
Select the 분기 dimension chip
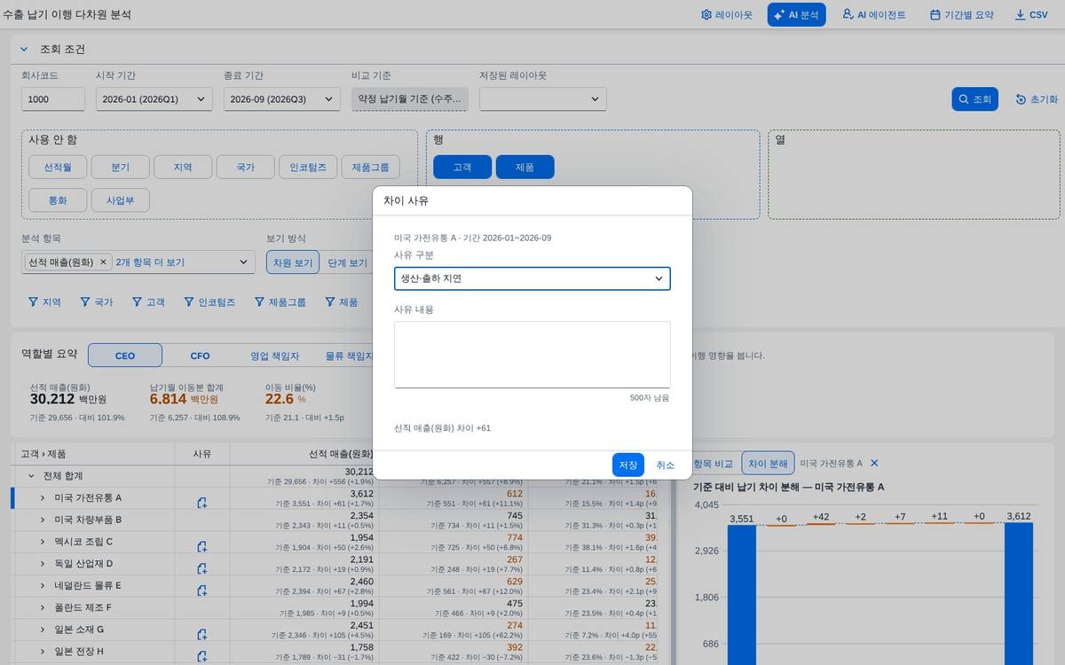(x=121, y=167)
